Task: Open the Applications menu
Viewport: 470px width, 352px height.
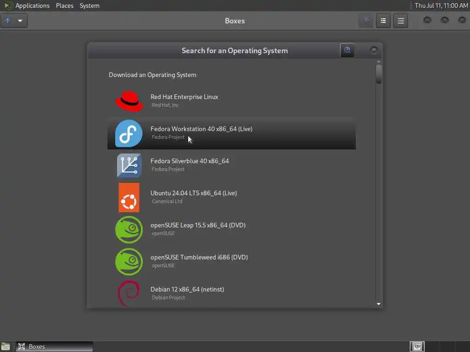Action: 33,5
